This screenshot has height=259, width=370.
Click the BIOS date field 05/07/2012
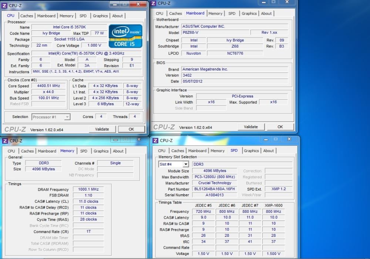[x=235, y=81]
